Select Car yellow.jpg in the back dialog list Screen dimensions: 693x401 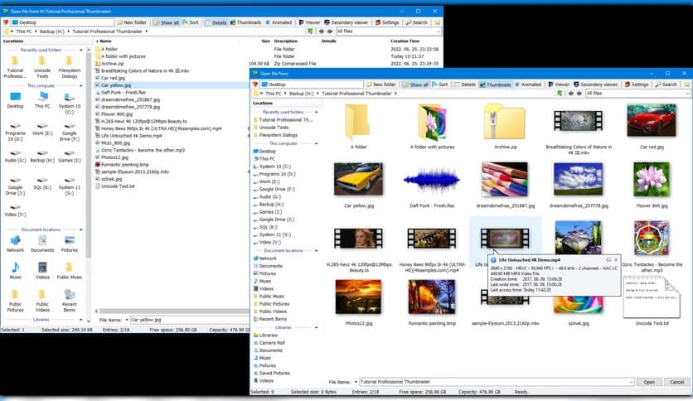click(115, 85)
